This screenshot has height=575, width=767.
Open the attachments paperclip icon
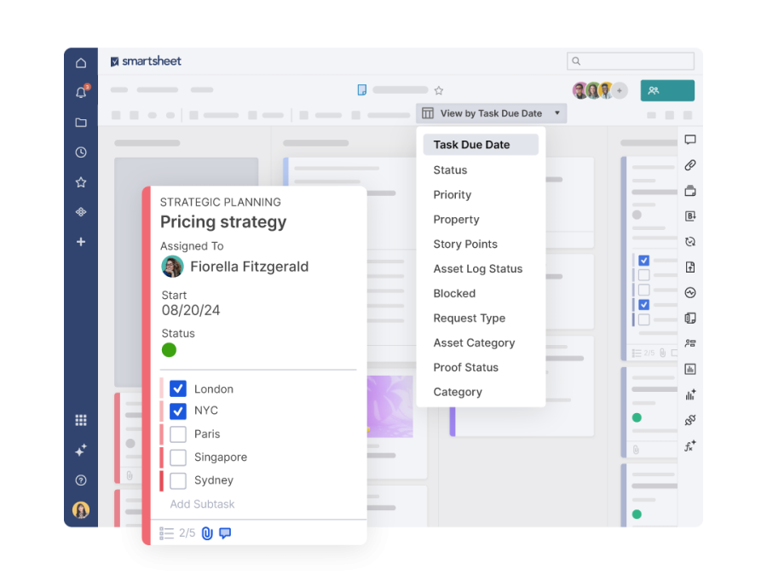(689, 165)
